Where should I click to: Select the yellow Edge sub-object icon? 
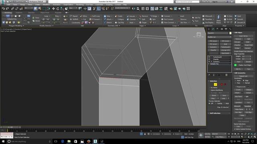[215, 84]
